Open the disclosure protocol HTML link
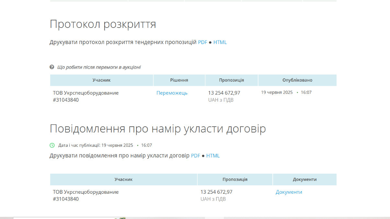Viewport: 390px width, 219px height. click(x=220, y=42)
